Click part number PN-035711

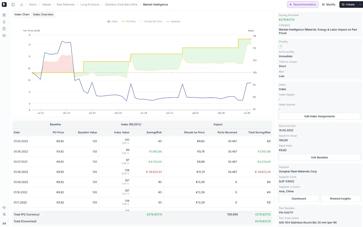(x=286, y=212)
